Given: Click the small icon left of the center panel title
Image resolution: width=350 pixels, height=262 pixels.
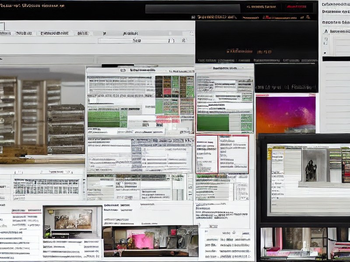Looking at the screenshot, I should (x=123, y=70).
